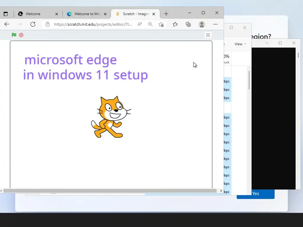The height and width of the screenshot is (227, 303).
Task: Minimize the black console window
Action: point(267,43)
